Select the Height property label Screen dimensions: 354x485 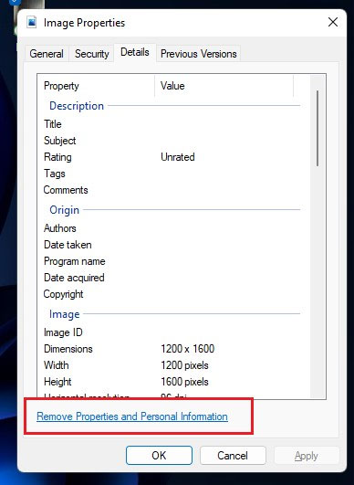[57, 382]
